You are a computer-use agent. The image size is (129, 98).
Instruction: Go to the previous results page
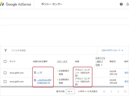click(x=111, y=91)
